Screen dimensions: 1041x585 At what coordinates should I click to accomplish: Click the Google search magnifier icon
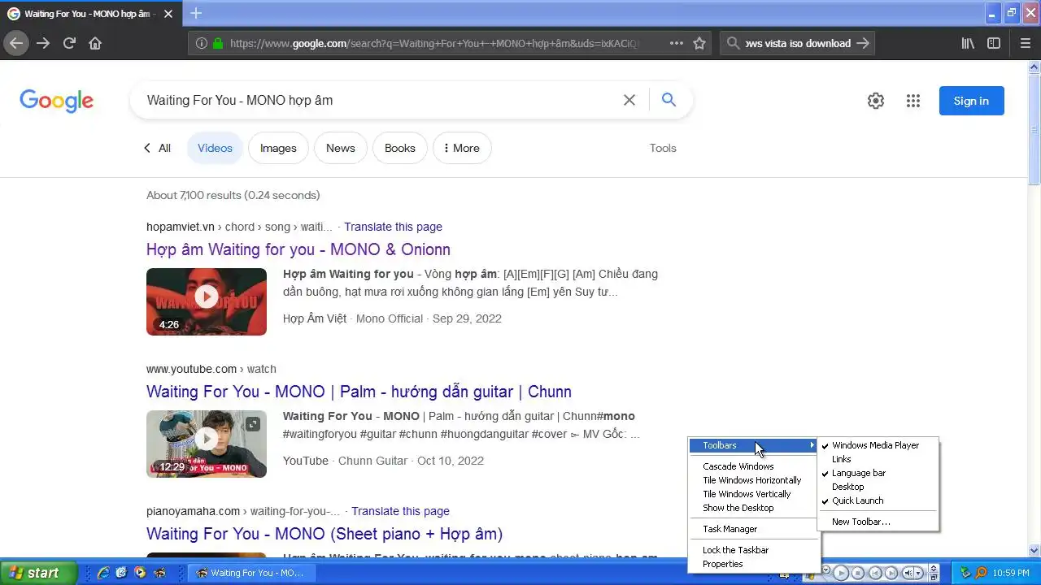(x=669, y=100)
